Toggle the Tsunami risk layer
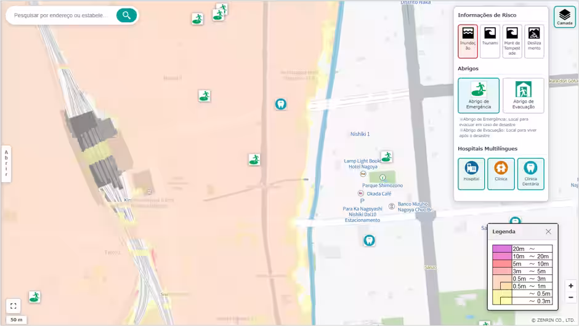This screenshot has height=326, width=579. 490,41
